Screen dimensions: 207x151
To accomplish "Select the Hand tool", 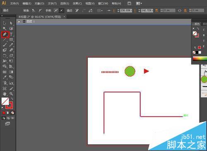I will click(x=5, y=94).
